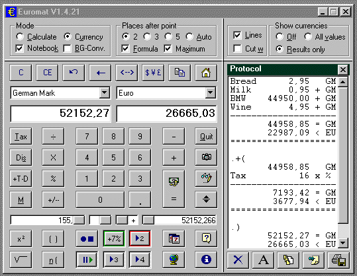
Task: Click the up-down double arrow button
Action: coord(206,199)
